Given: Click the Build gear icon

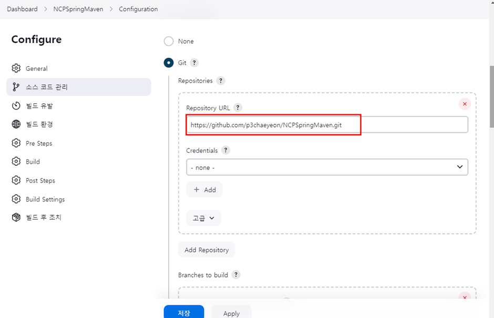Looking at the screenshot, I should pos(16,161).
